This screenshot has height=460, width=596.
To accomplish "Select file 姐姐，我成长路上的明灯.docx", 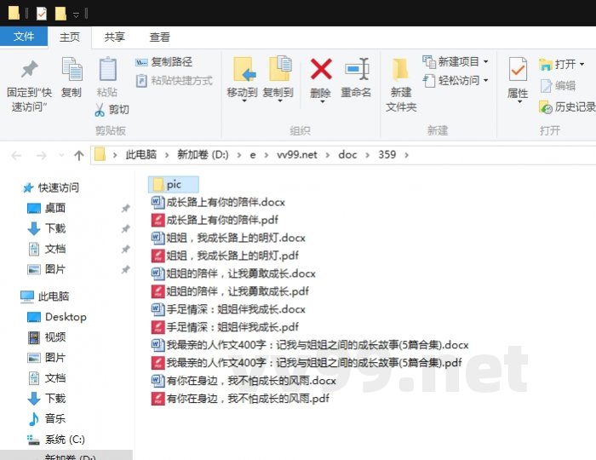I will point(228,238).
